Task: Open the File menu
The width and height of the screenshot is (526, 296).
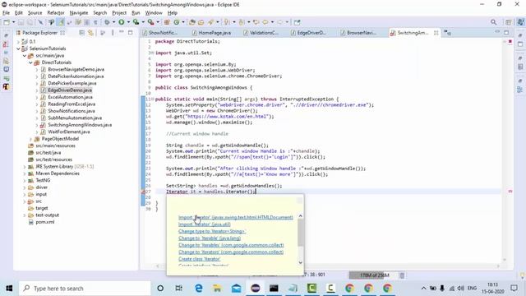Action: click(x=6, y=13)
